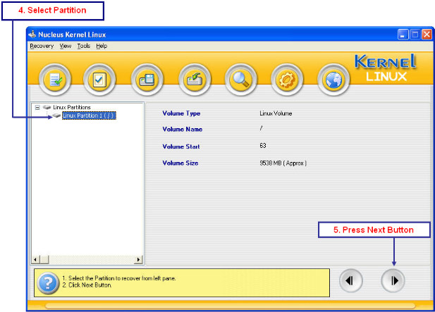Click the Volume Size label
This screenshot has width=435, height=312.
[x=180, y=163]
